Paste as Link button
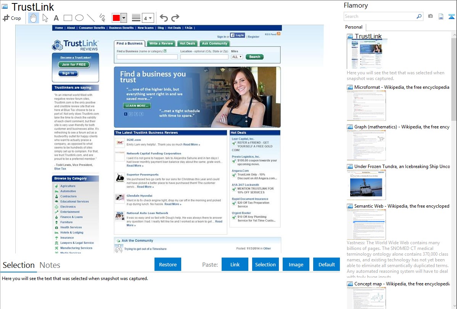The width and height of the screenshot is (457, 309). 235,264
